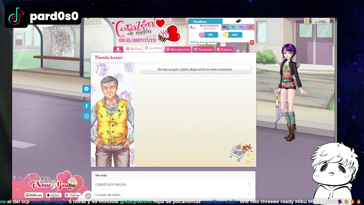The height and width of the screenshot is (205, 364).
Task: Open the App Store download badge
Action: [54, 195]
